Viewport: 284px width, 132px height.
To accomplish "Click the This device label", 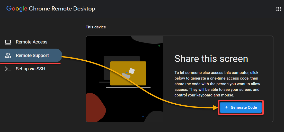I will (x=96, y=27).
